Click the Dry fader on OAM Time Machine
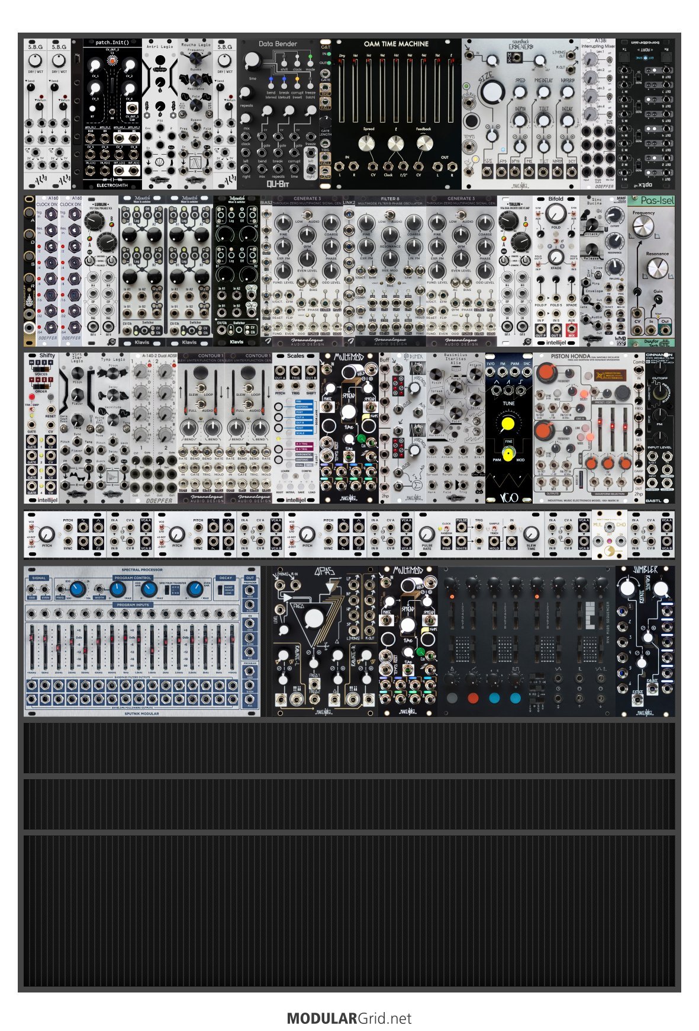 pos(342,89)
